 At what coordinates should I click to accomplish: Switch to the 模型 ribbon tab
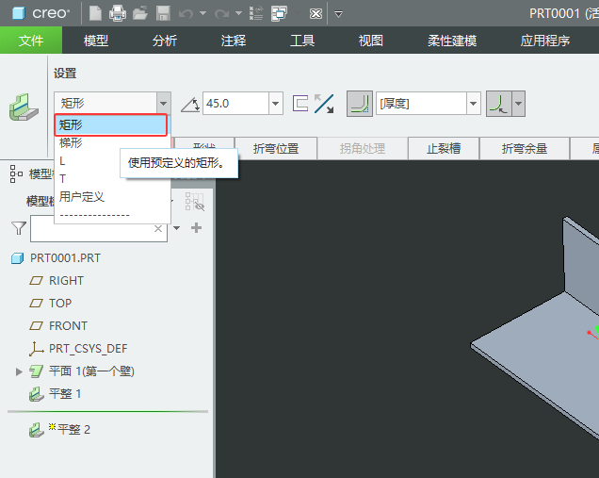96,41
